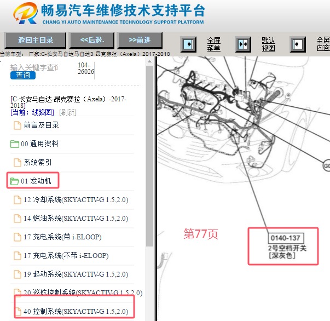330x321 pixels.
Task: Click the default view split icon
Action: 243,44
